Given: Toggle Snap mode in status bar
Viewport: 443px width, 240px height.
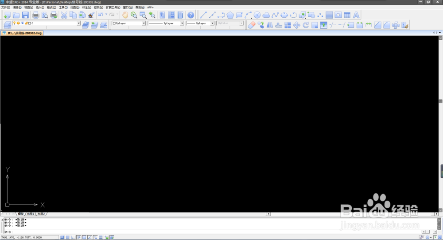Looking at the screenshot, I should click(62, 237).
